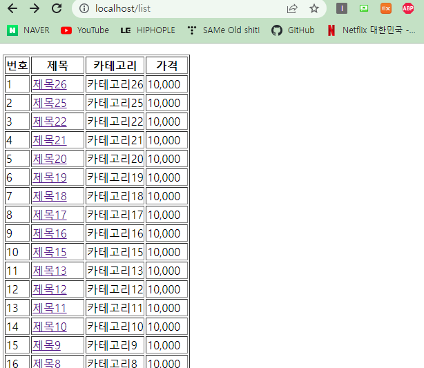Select the 카테고리19 cell
The width and height of the screenshot is (424, 368).
(115, 177)
